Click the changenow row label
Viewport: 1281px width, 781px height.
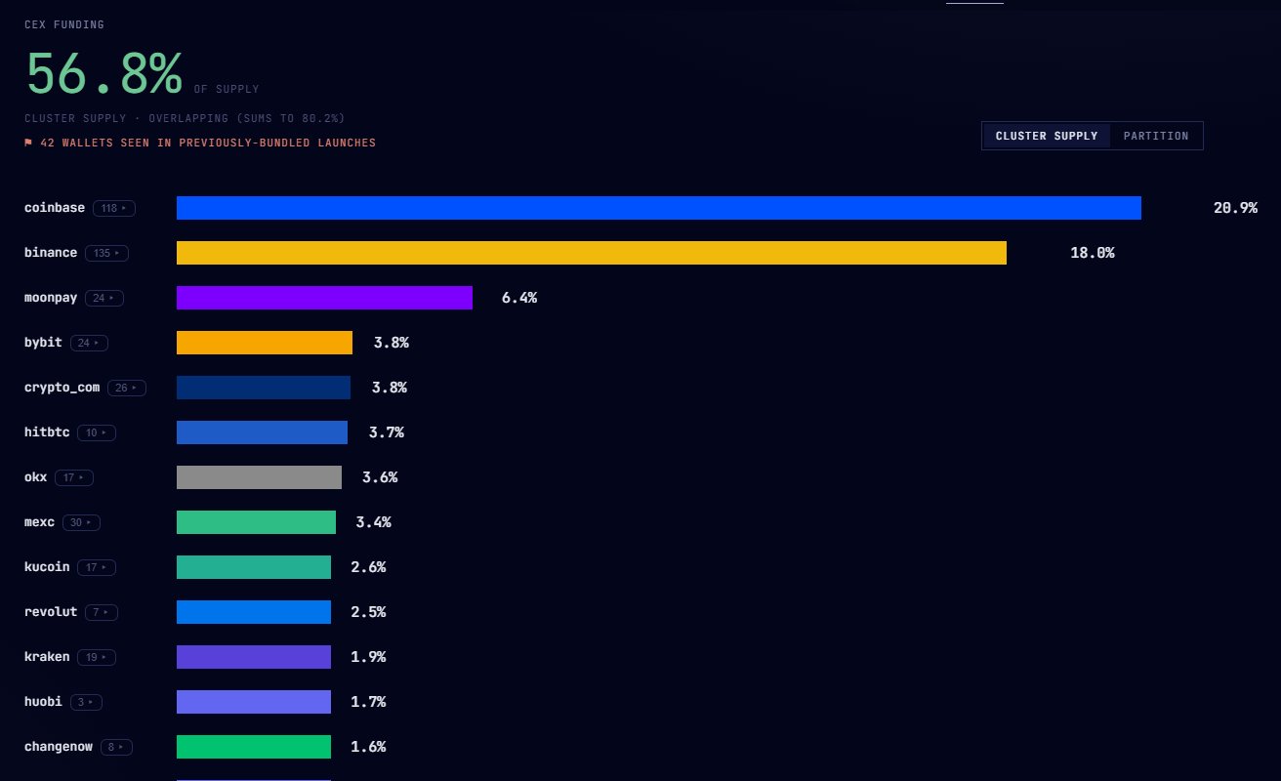[59, 747]
